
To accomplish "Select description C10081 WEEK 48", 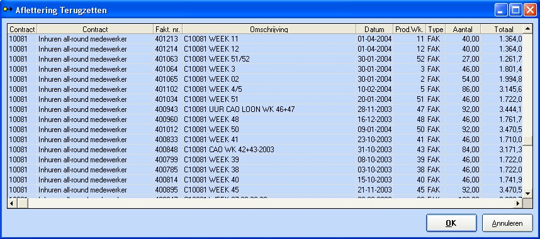I will coord(211,119).
